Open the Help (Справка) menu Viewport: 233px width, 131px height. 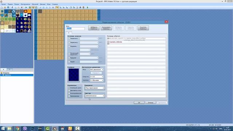(55, 4)
